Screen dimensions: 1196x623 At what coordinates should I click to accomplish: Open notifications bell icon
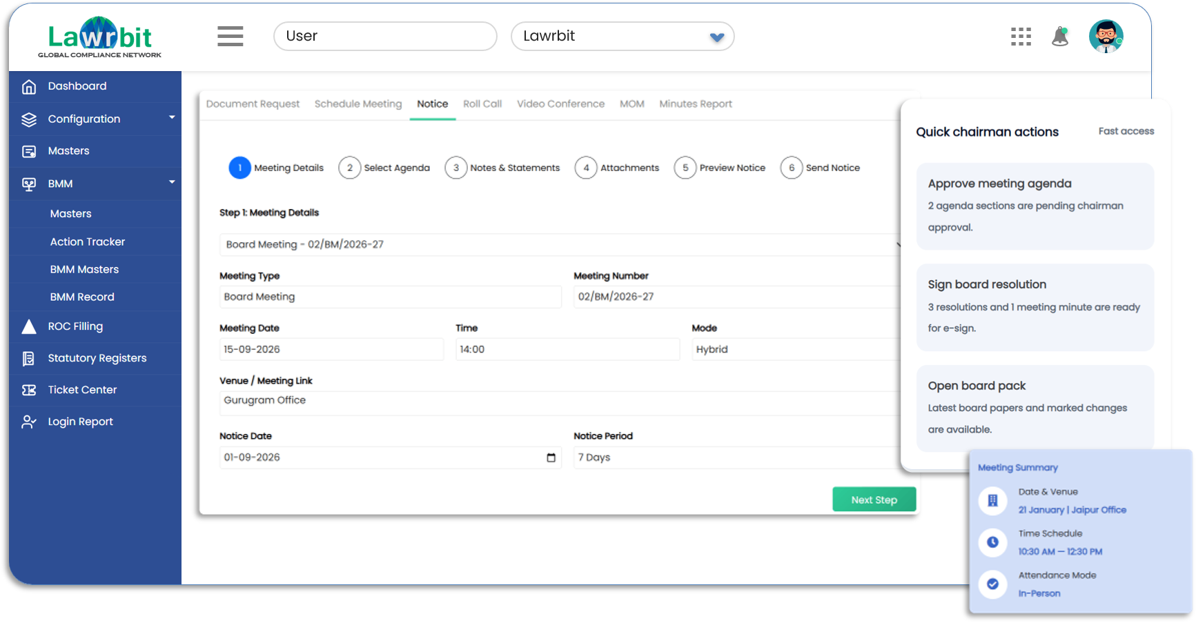pyautogui.click(x=1060, y=37)
